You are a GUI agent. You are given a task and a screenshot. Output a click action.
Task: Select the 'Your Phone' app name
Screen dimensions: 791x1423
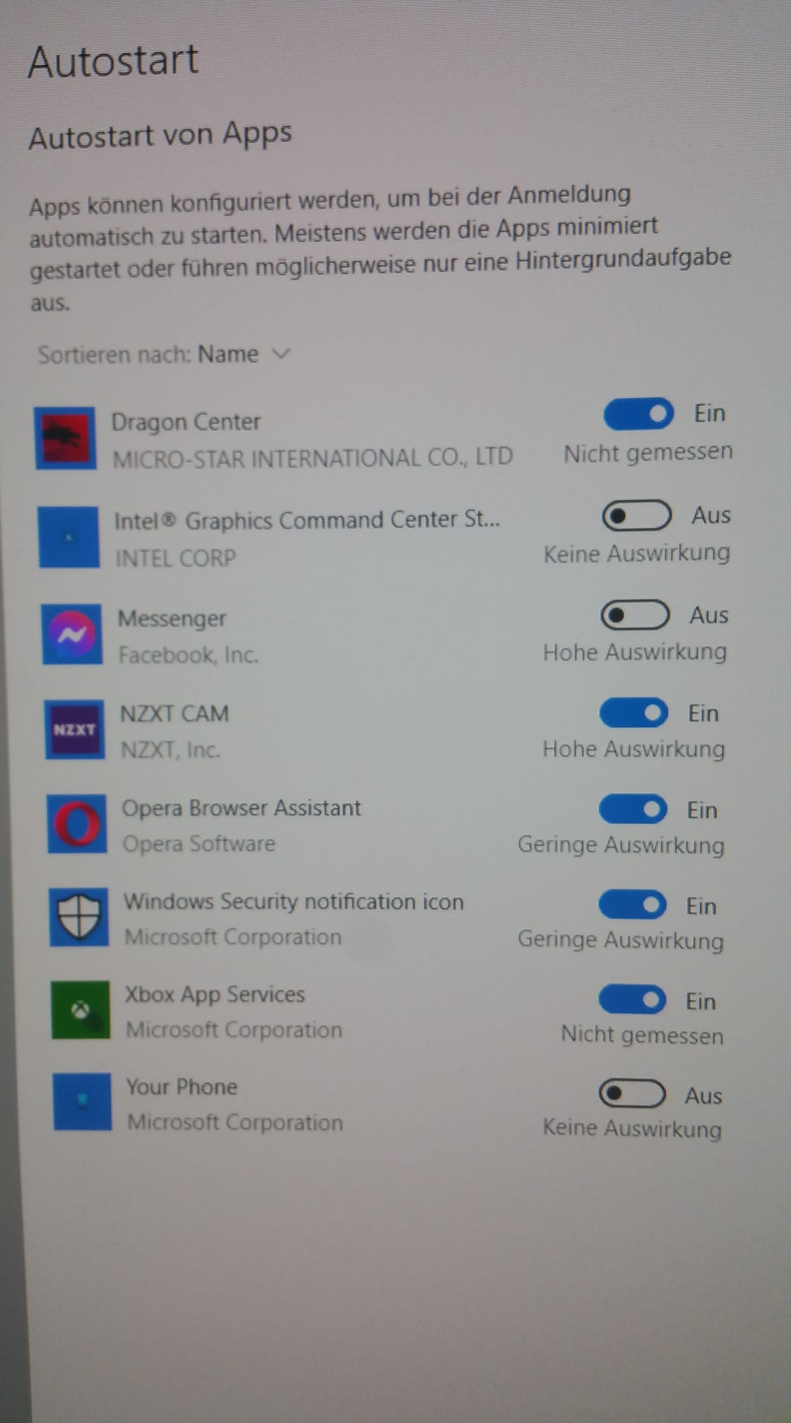pyautogui.click(x=182, y=1086)
